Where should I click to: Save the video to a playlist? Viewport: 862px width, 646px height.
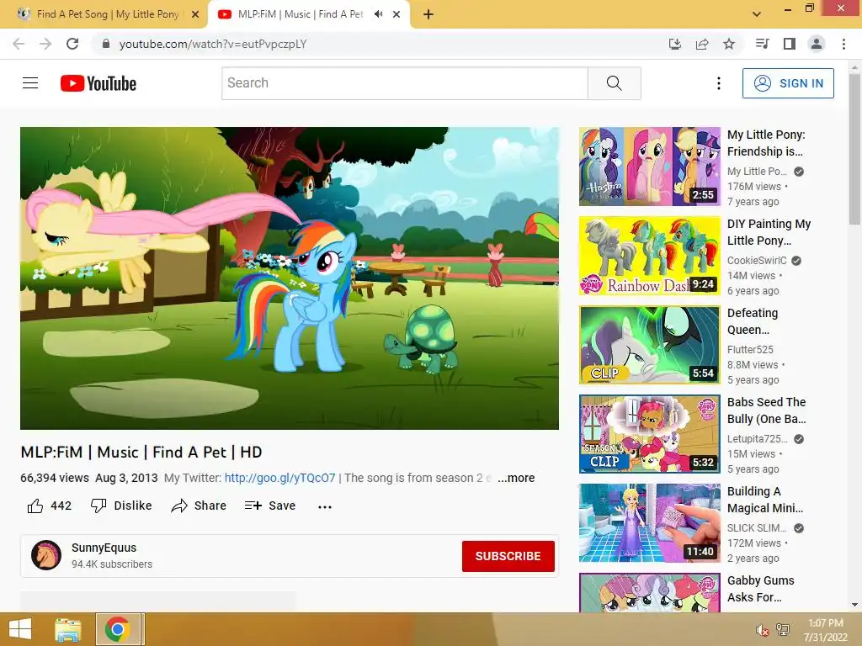click(x=270, y=506)
